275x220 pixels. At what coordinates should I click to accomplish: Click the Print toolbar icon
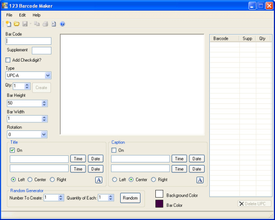pyautogui.click(x=45, y=24)
